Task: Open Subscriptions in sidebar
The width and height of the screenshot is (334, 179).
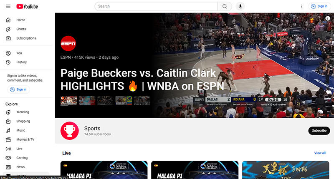Action: coord(27,38)
